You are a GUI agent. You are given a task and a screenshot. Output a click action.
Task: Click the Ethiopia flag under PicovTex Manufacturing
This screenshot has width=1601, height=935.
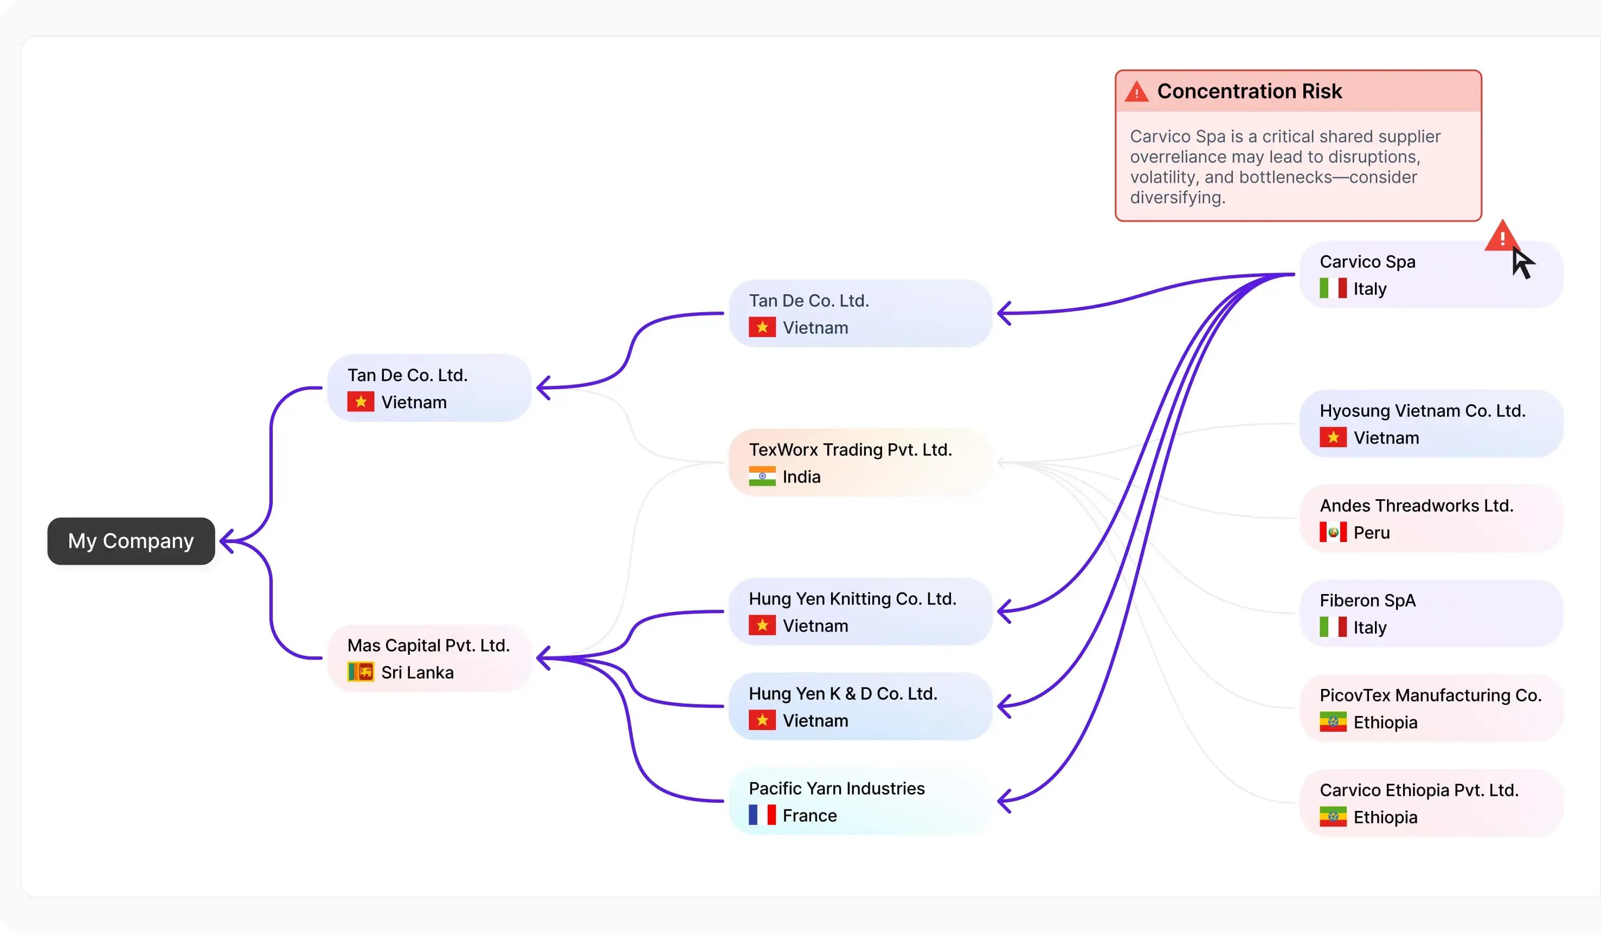1332,722
